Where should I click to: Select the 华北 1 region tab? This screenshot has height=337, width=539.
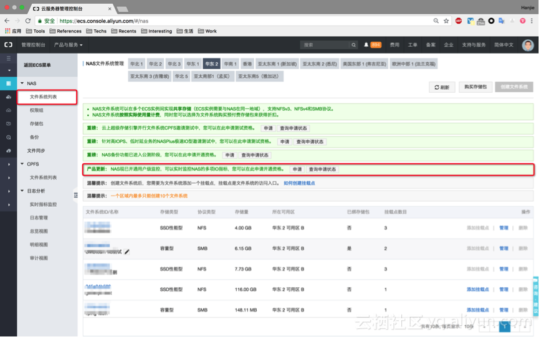click(x=136, y=64)
